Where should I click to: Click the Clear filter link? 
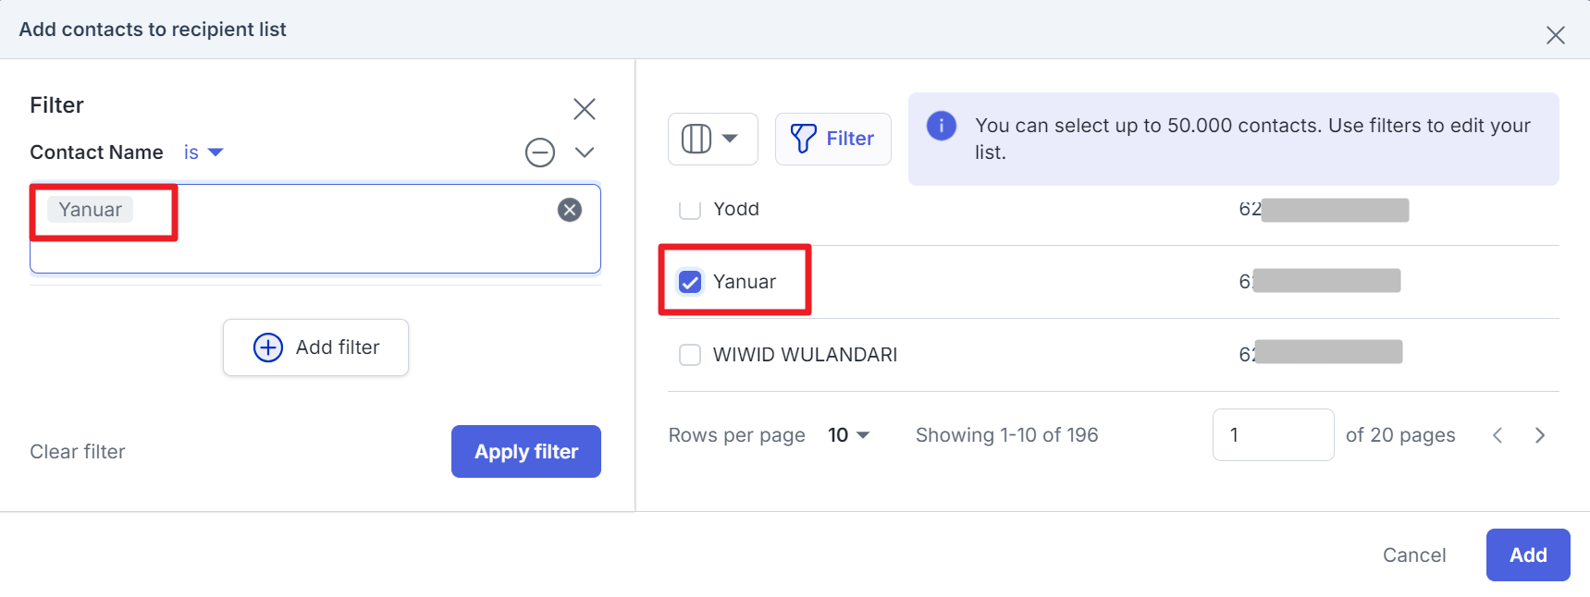click(x=78, y=452)
